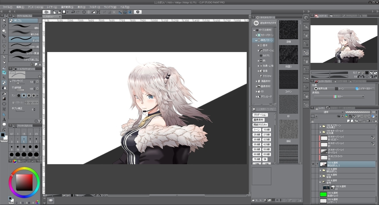
Task: Click the 用紙テクスチャ tag button
Action: pyautogui.click(x=260, y=125)
